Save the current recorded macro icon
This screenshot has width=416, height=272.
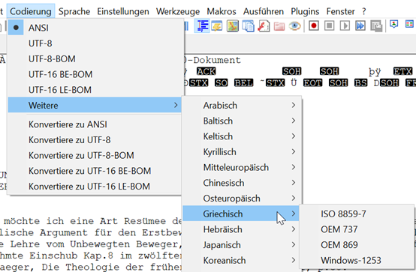coord(376,26)
